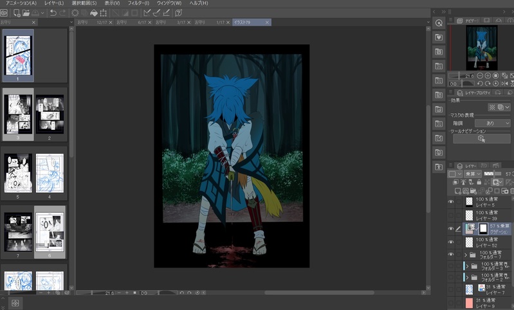Expand the フォルダー 7 layer folder
Viewport: 514px width, 310px height.
tap(464, 255)
